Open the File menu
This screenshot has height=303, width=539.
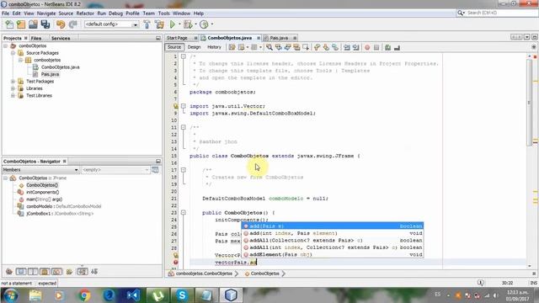[x=6, y=13]
